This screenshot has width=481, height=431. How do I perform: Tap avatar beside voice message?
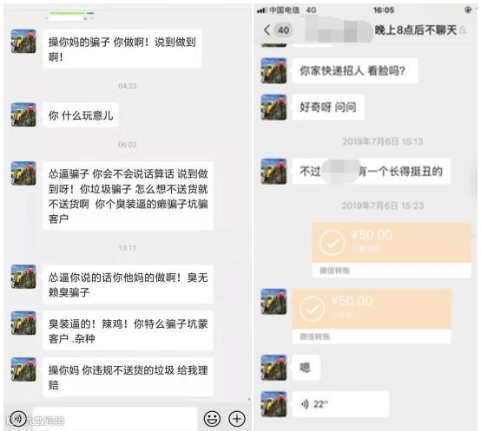[x=273, y=404]
